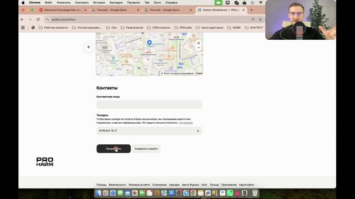Open Реклама на сайте footer link
This screenshot has width=355, height=199.
click(x=139, y=185)
